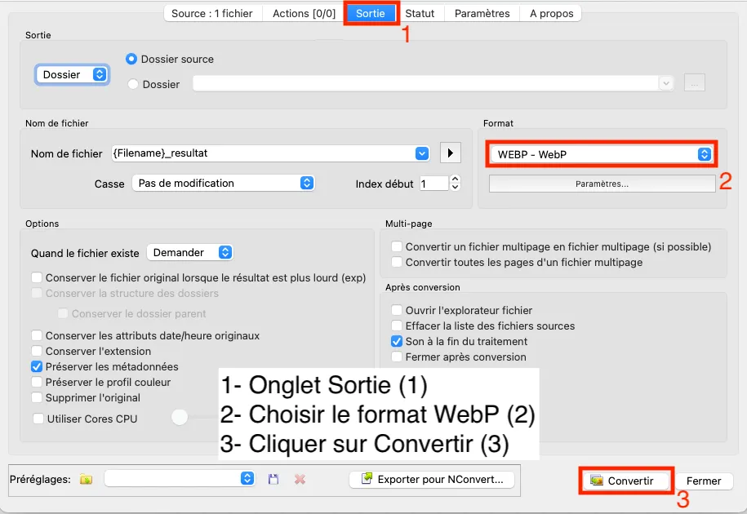Screen dimensions: 747x514
Task: Select the Dossier radio button
Action: click(133, 84)
